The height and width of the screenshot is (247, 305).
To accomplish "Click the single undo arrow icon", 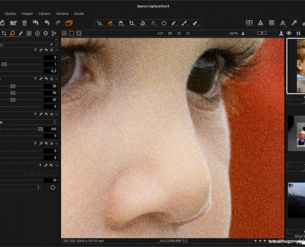I will [47, 23].
